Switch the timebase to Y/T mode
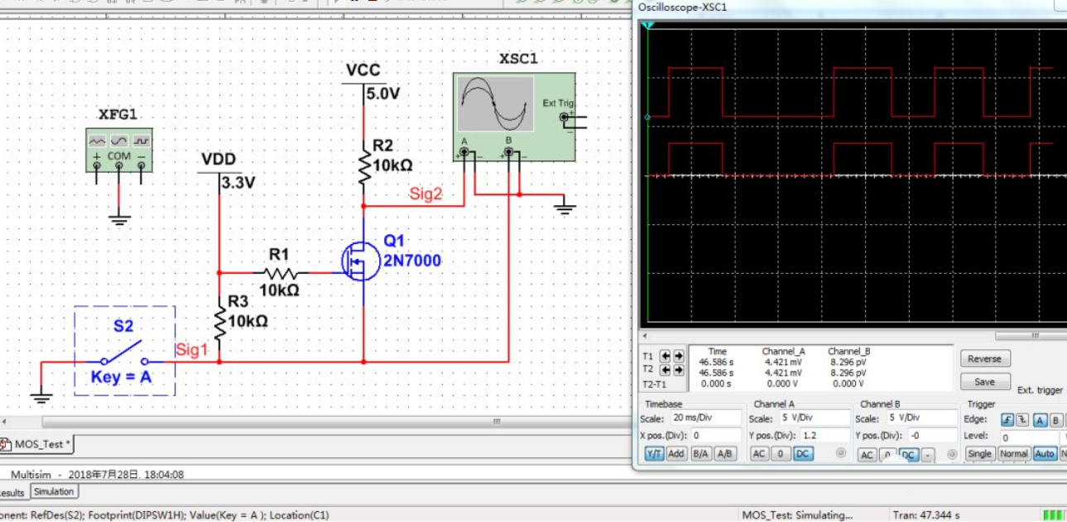The image size is (1067, 522). (654, 453)
